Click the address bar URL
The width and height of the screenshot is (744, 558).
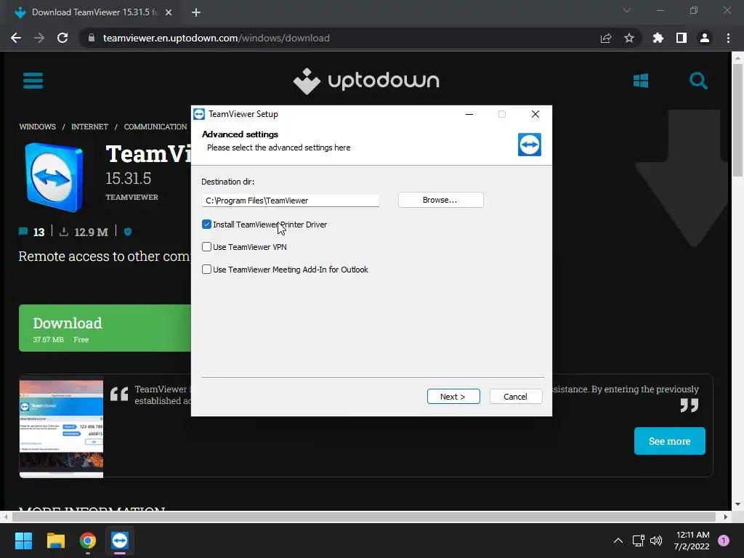[217, 38]
